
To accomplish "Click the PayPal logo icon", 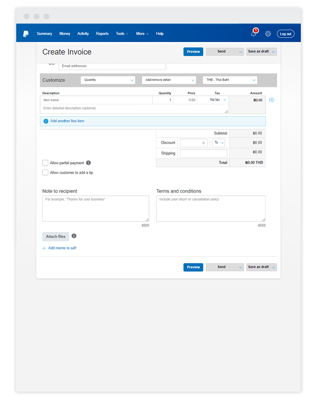I will pyautogui.click(x=26, y=34).
